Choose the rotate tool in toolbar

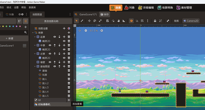click(x=95, y=21)
